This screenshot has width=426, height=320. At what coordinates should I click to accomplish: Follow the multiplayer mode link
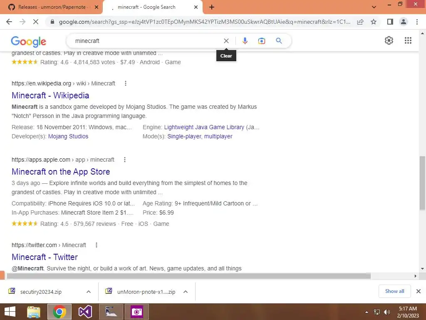point(218,136)
